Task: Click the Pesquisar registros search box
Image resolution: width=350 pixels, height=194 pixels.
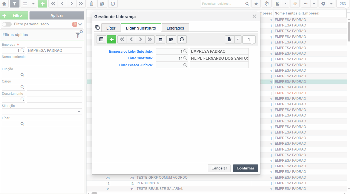Action: (x=223, y=4)
